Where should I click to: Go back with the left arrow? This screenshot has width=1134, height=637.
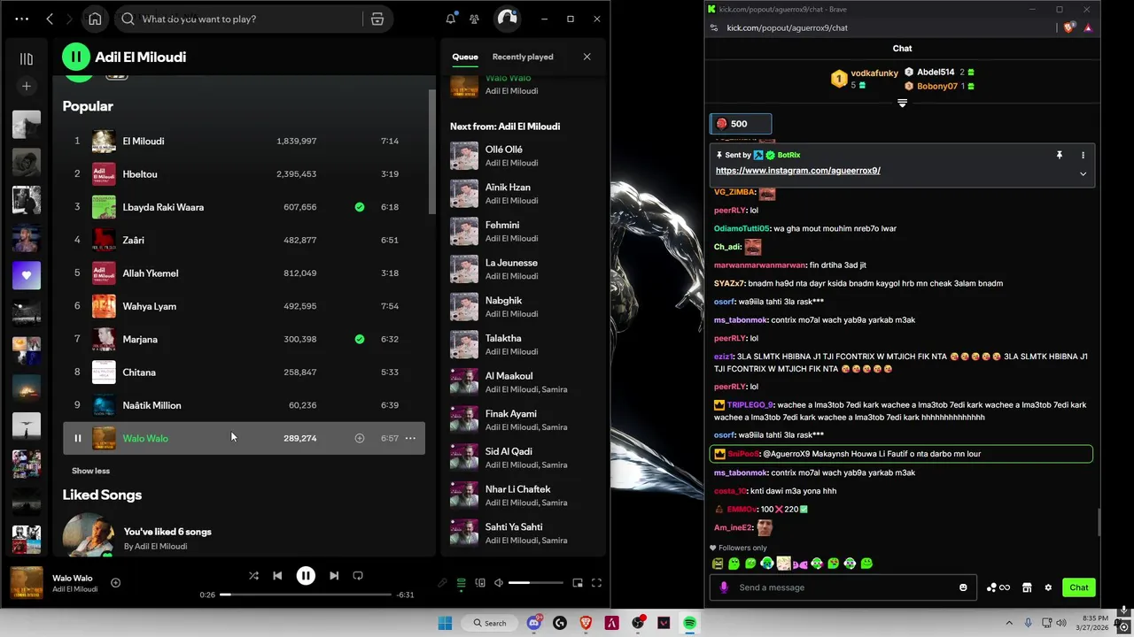click(50, 19)
